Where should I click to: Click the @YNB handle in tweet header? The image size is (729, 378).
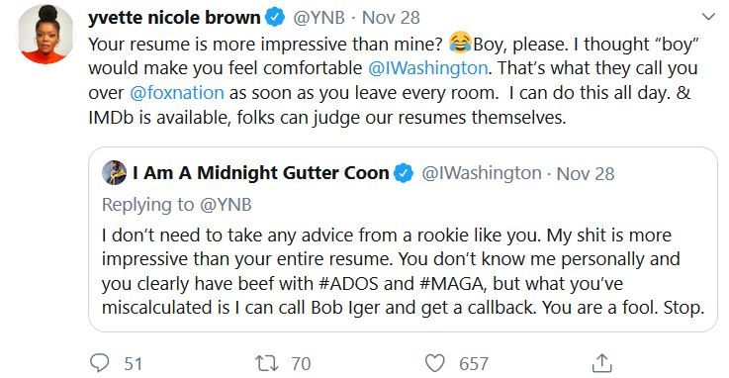pyautogui.click(x=319, y=18)
